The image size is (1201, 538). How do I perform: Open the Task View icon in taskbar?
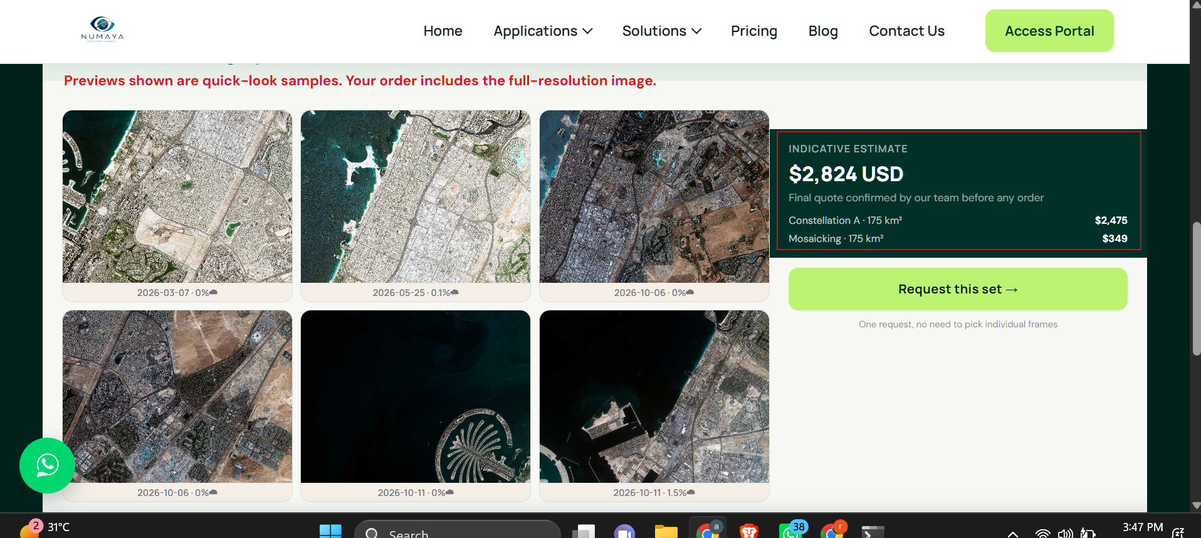click(584, 532)
